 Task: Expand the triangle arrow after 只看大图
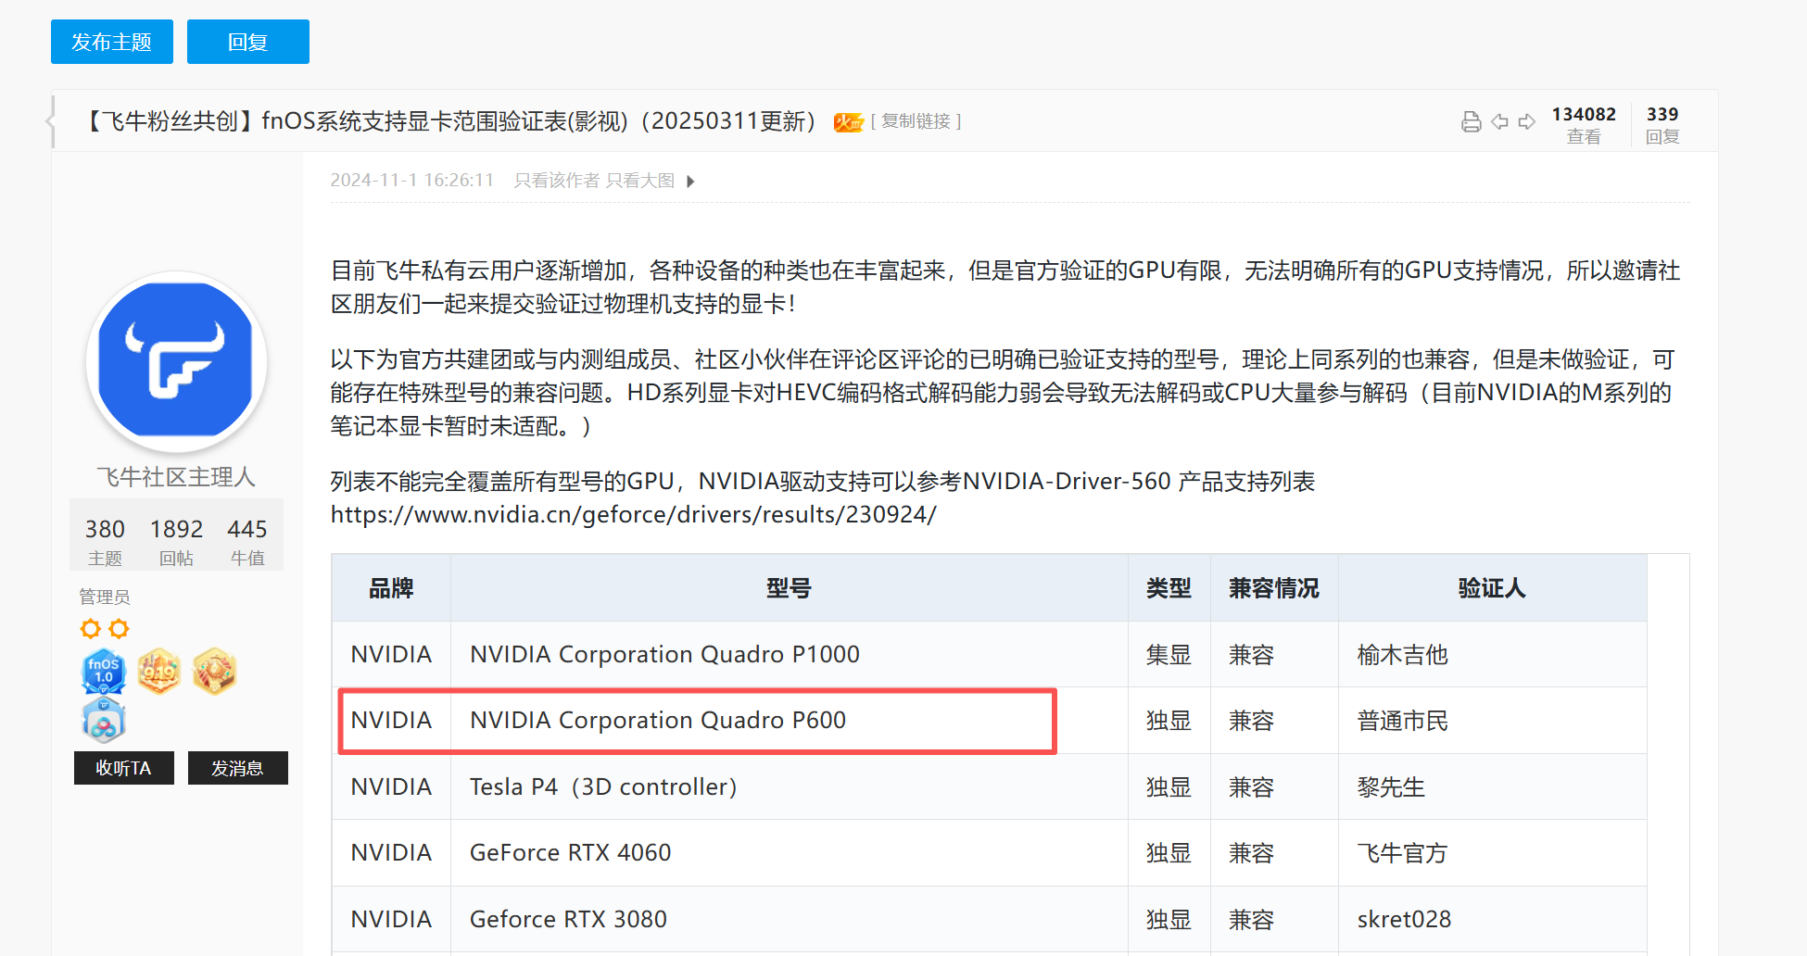pyautogui.click(x=690, y=182)
